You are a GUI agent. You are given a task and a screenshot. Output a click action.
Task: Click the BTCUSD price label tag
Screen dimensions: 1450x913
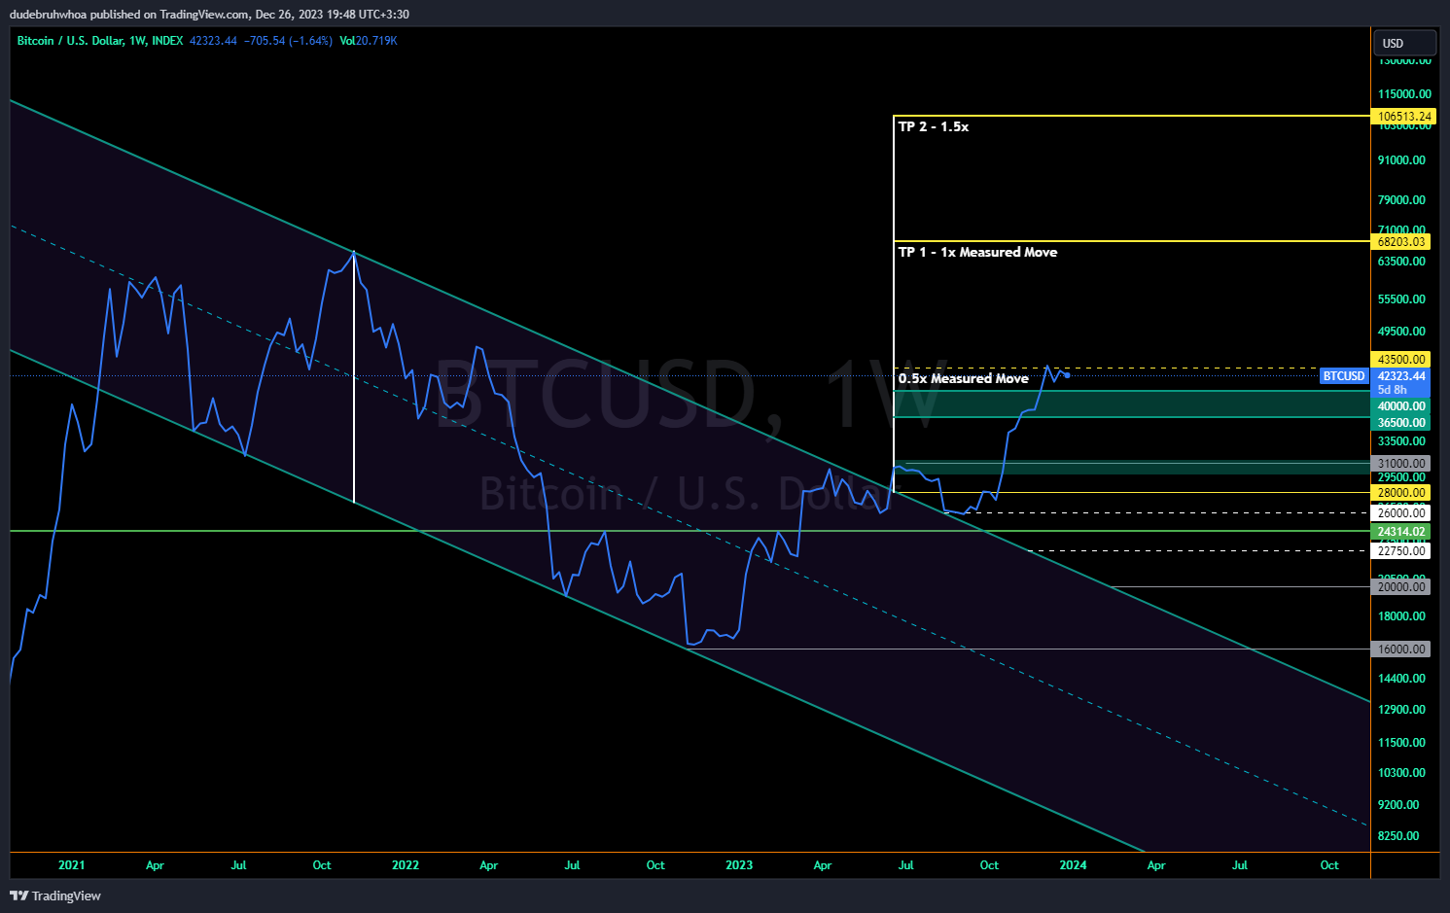coord(1344,376)
